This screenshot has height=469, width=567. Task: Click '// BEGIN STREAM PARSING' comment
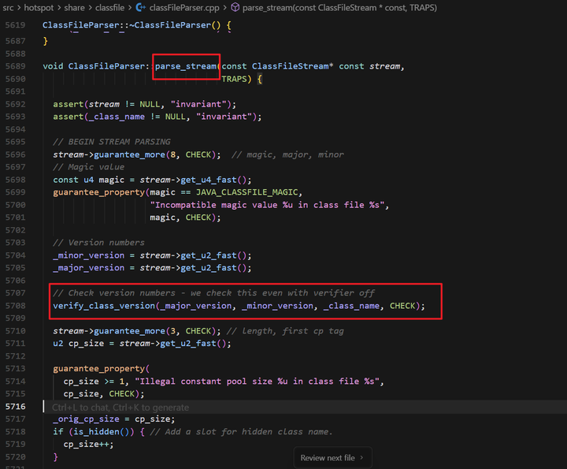112,142
